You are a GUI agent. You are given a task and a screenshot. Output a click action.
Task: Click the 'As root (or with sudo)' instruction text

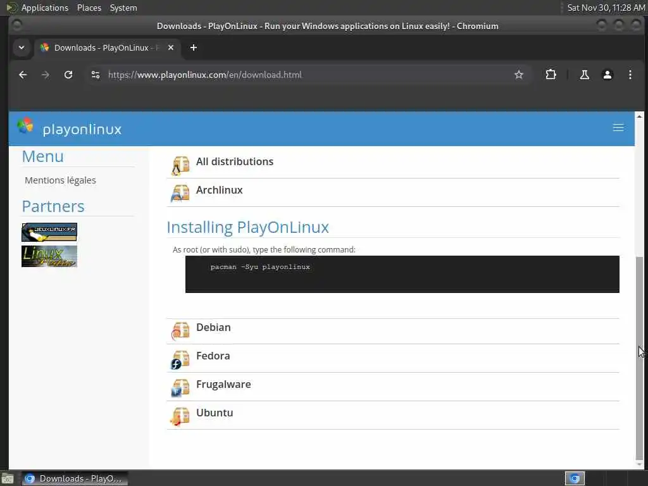click(264, 249)
